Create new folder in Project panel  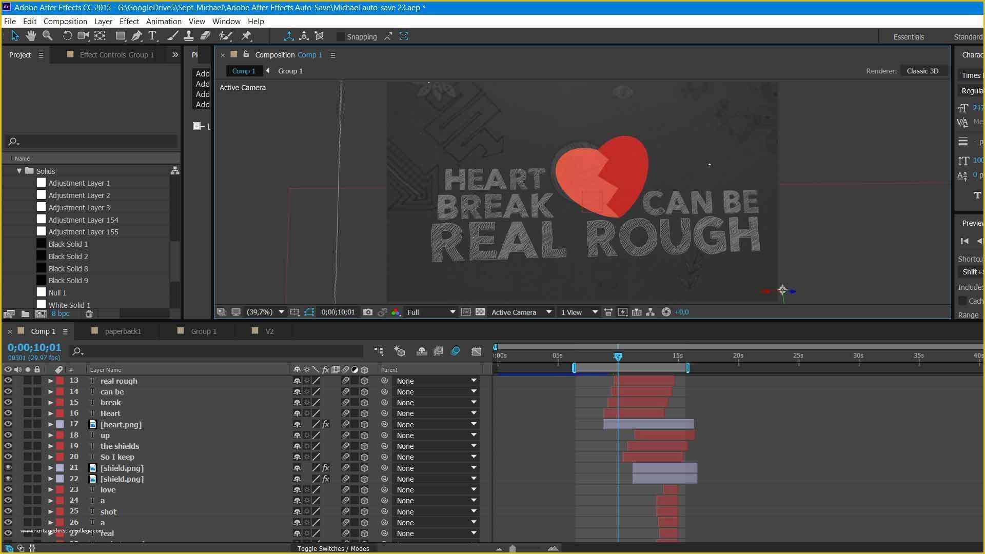tap(25, 313)
